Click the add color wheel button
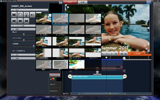The image size is (160, 100). (52, 79)
